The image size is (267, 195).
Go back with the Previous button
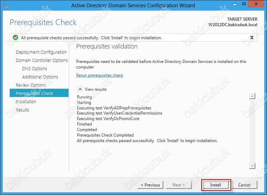pos(150,185)
